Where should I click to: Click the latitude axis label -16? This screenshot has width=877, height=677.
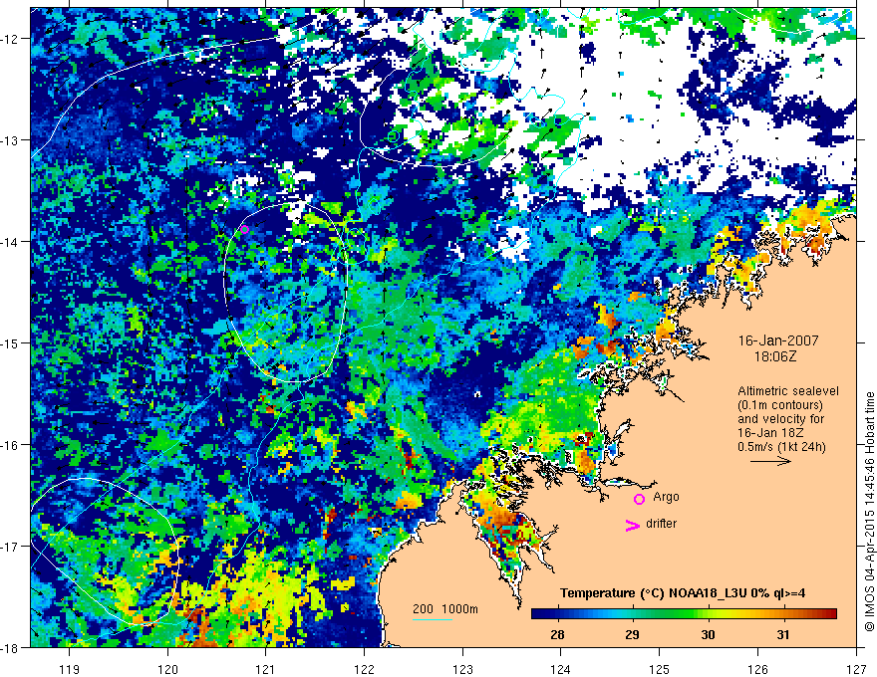point(11,445)
